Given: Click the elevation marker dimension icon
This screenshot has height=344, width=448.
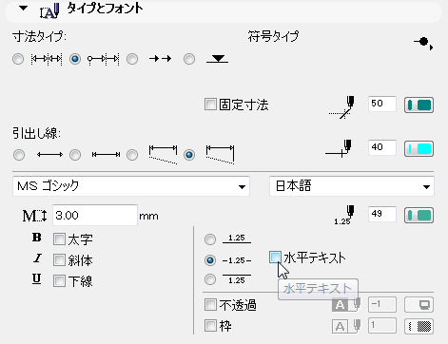Looking at the screenshot, I should pos(218,59).
